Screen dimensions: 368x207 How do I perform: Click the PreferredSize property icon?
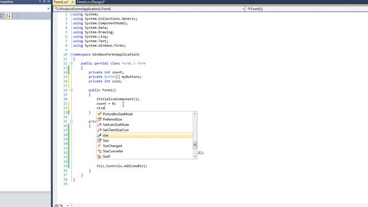tap(99, 119)
